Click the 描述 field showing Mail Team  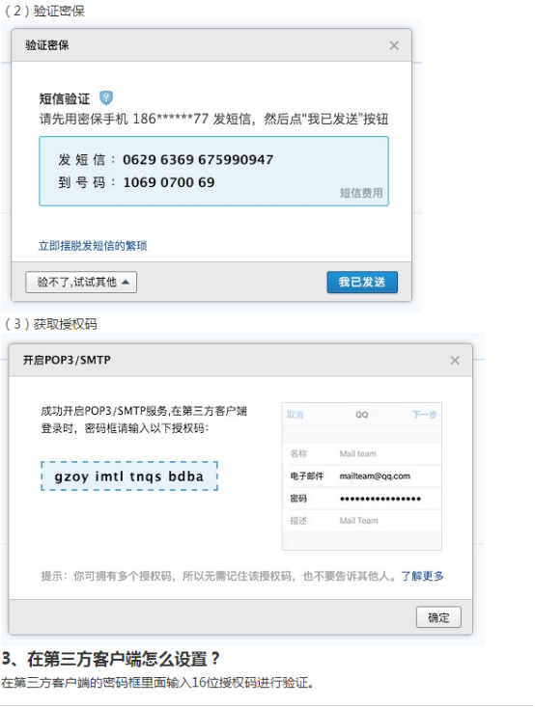[x=361, y=521]
